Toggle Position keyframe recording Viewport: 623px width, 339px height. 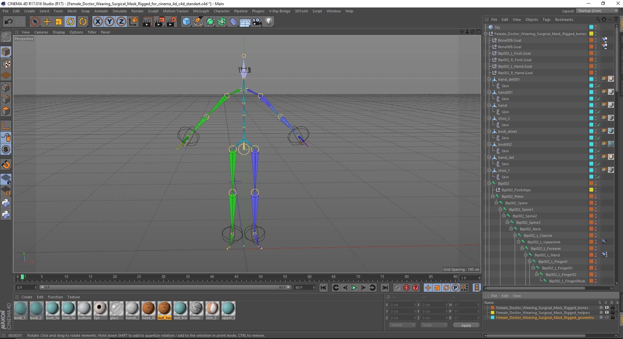[428, 288]
